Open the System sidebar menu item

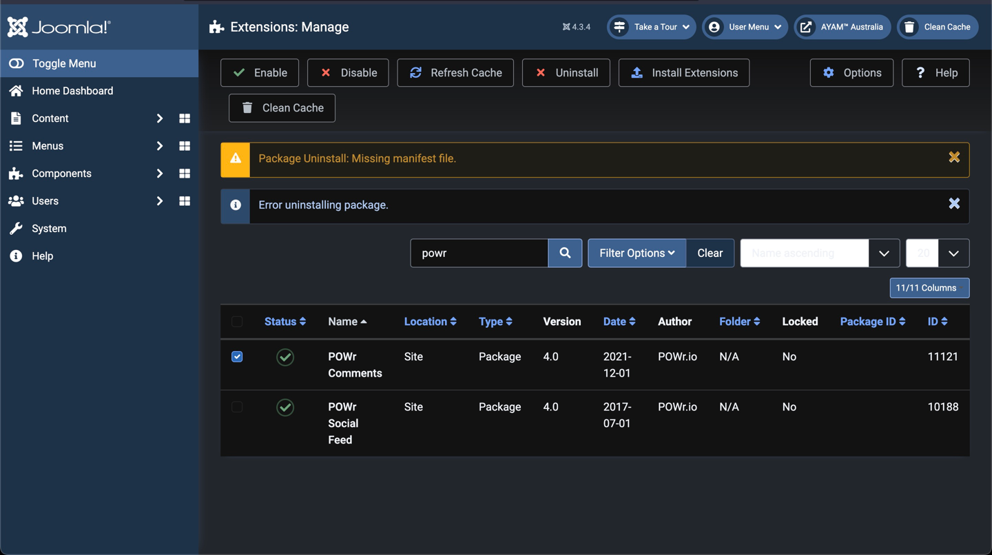(x=49, y=229)
